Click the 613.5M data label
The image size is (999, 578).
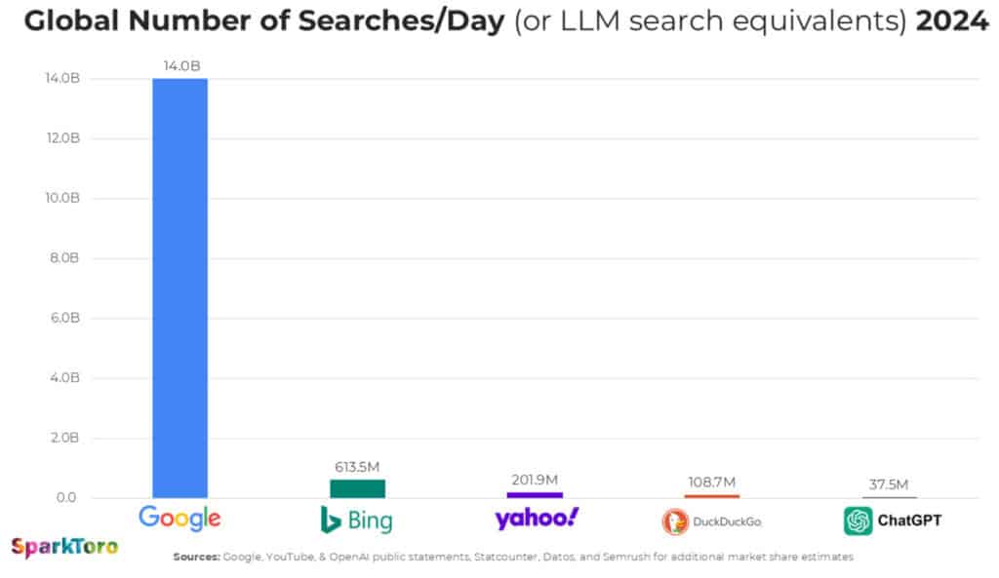pos(357,468)
